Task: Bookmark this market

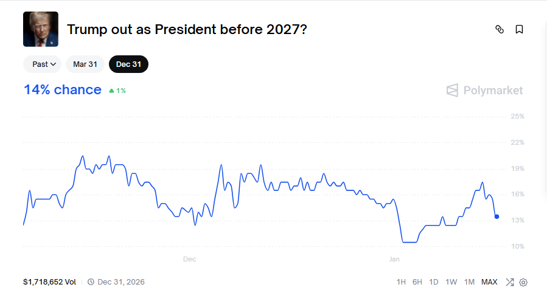Action: pyautogui.click(x=519, y=29)
